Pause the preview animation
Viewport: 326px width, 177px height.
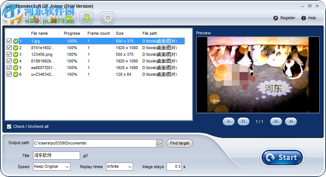(243, 122)
